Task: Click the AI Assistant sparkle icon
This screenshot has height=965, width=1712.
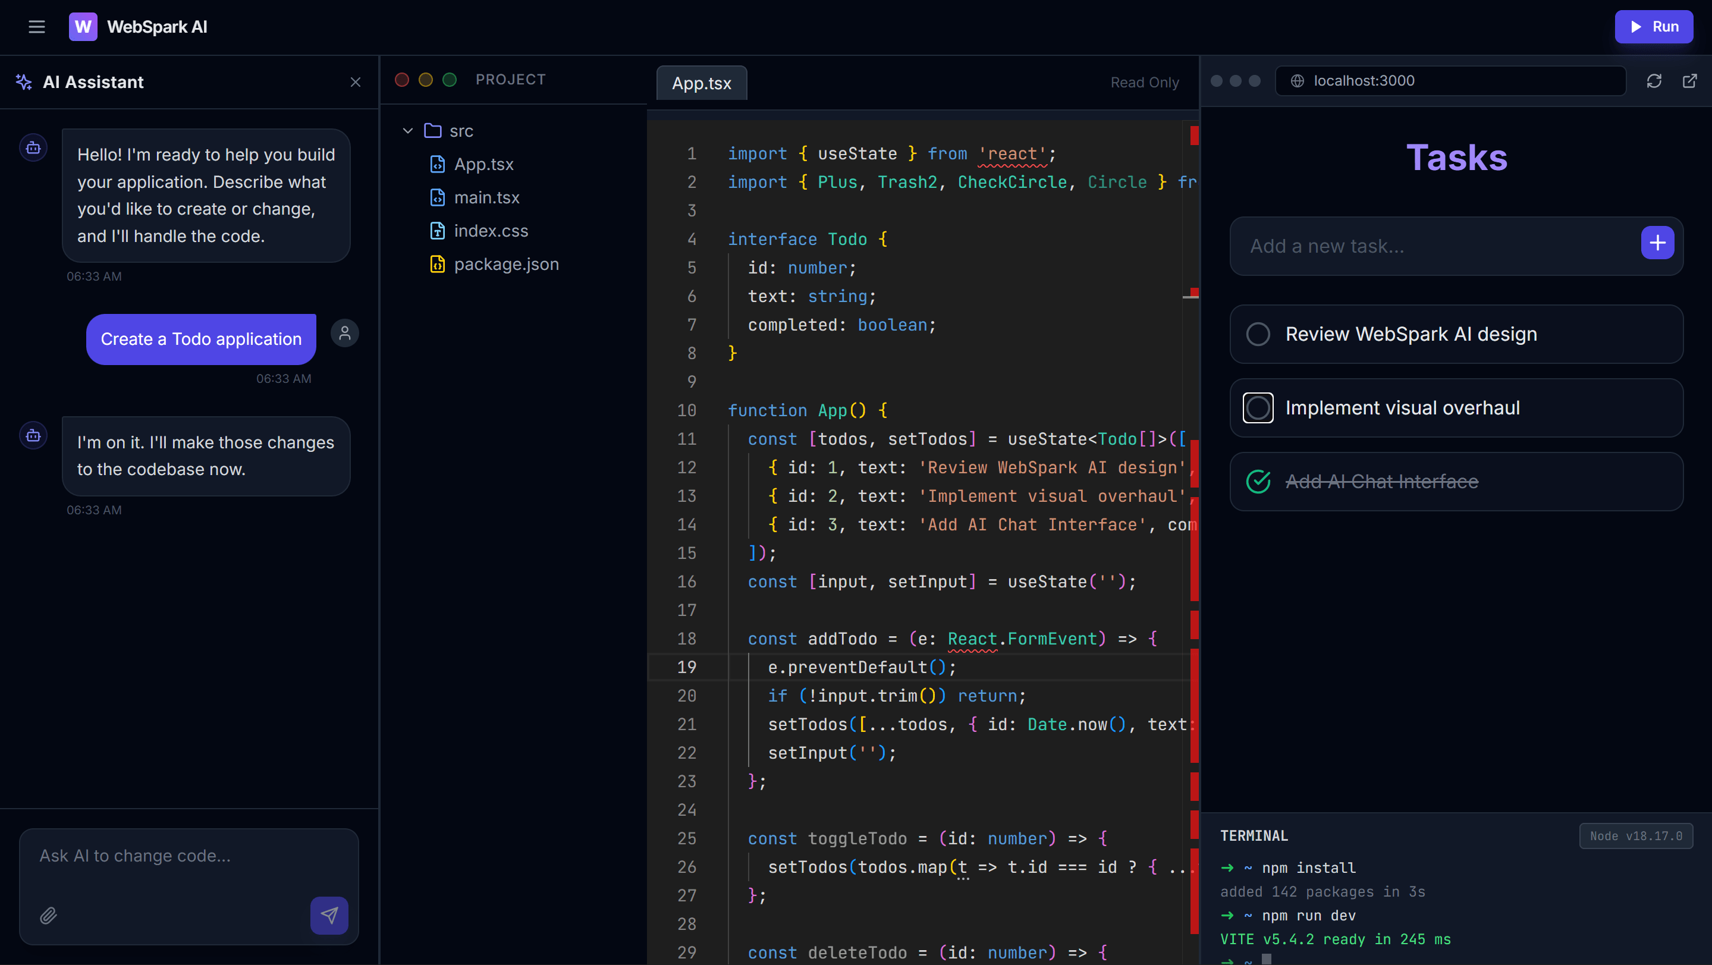Action: [x=24, y=81]
